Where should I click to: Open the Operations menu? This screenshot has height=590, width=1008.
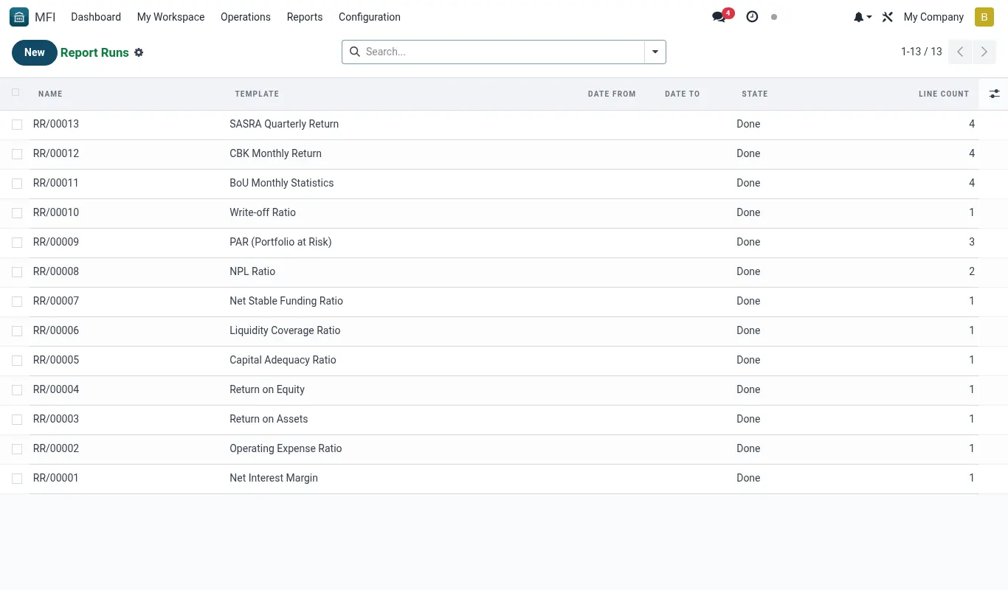coord(246,17)
